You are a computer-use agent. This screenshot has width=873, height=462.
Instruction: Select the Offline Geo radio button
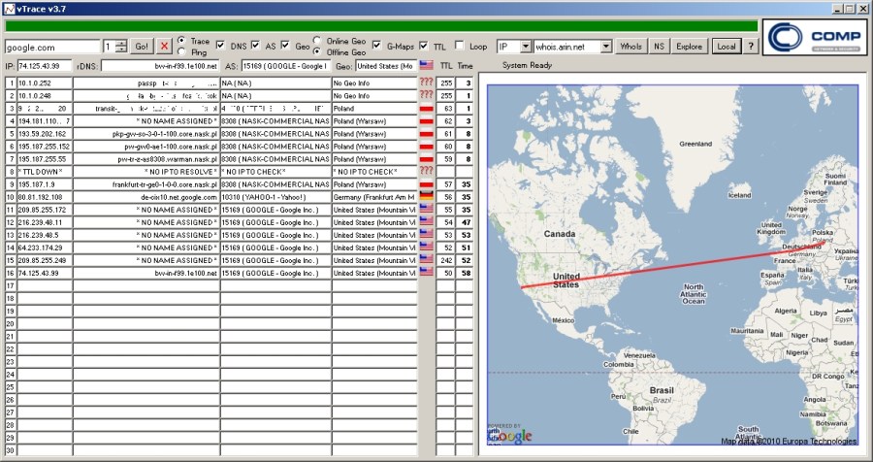(x=317, y=51)
